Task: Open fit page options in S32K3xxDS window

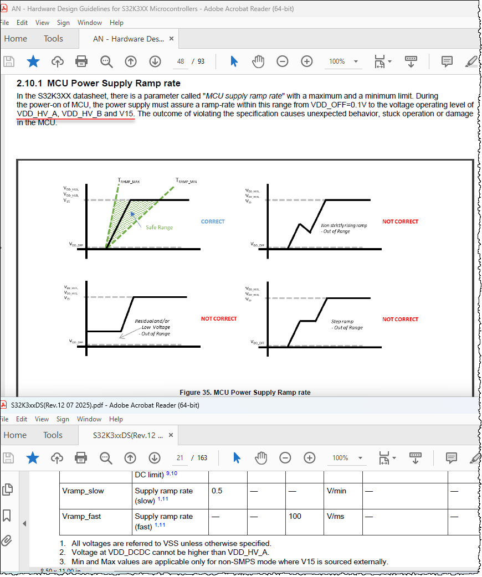Action: [x=387, y=458]
